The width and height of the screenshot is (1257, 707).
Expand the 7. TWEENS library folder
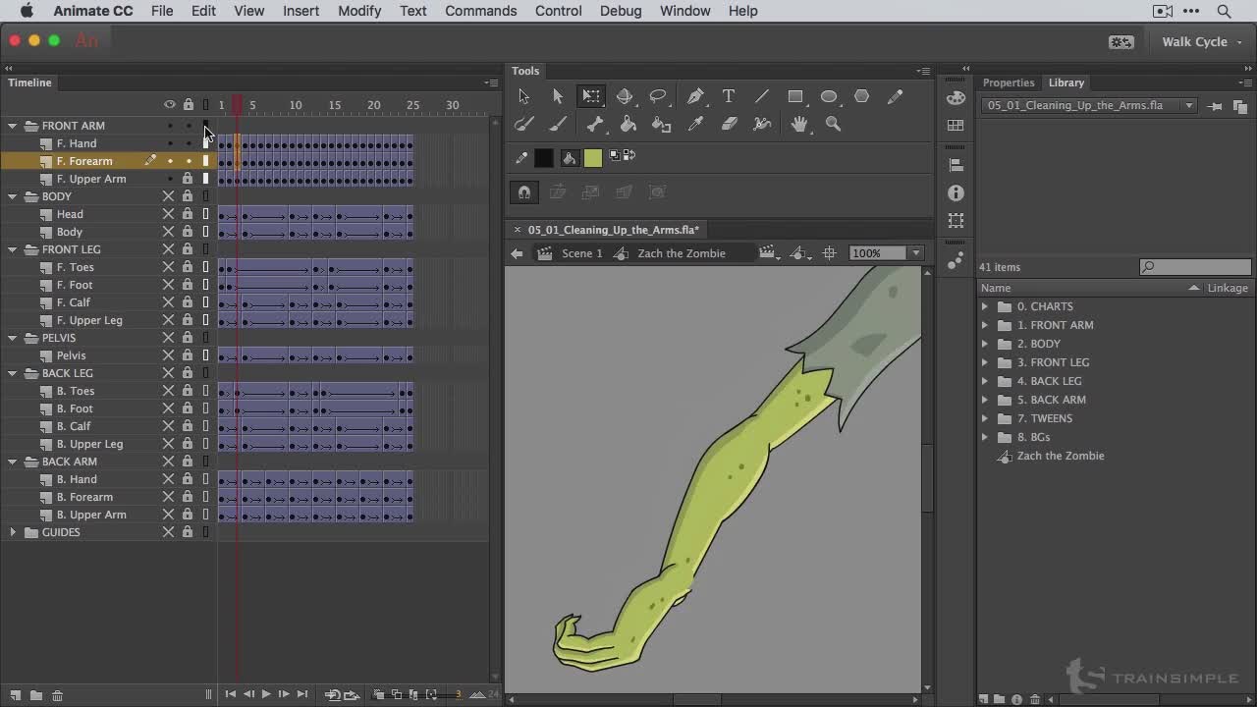[x=985, y=418]
